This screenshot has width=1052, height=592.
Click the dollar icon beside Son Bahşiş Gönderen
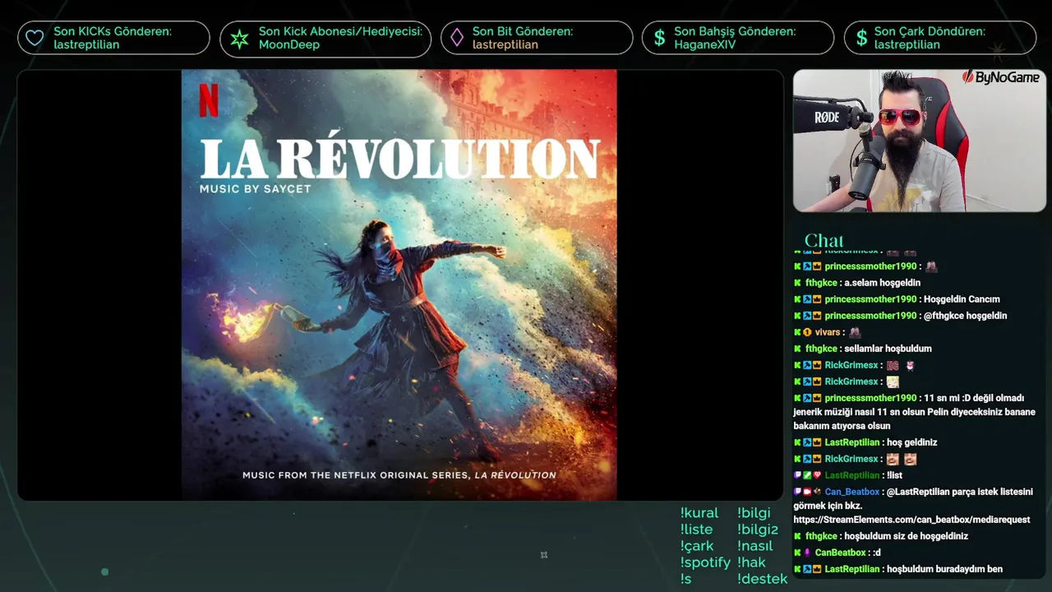coord(659,38)
